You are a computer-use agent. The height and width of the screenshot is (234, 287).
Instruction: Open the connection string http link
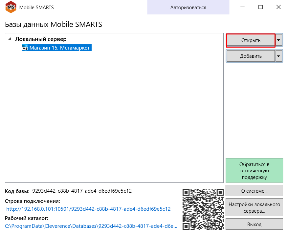(x=88, y=209)
